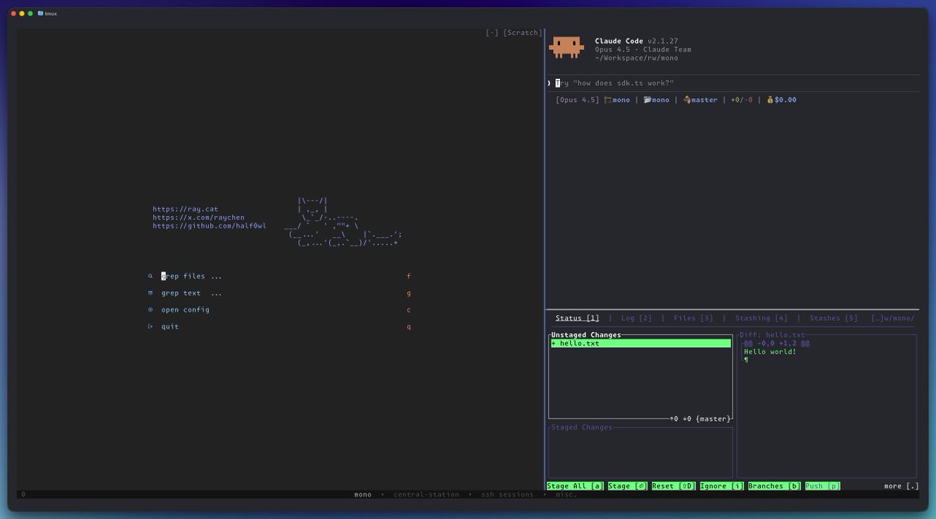Click the @@ -0,0 +1,2 @@ hunk header
This screenshot has height=519, width=936.
(x=775, y=344)
